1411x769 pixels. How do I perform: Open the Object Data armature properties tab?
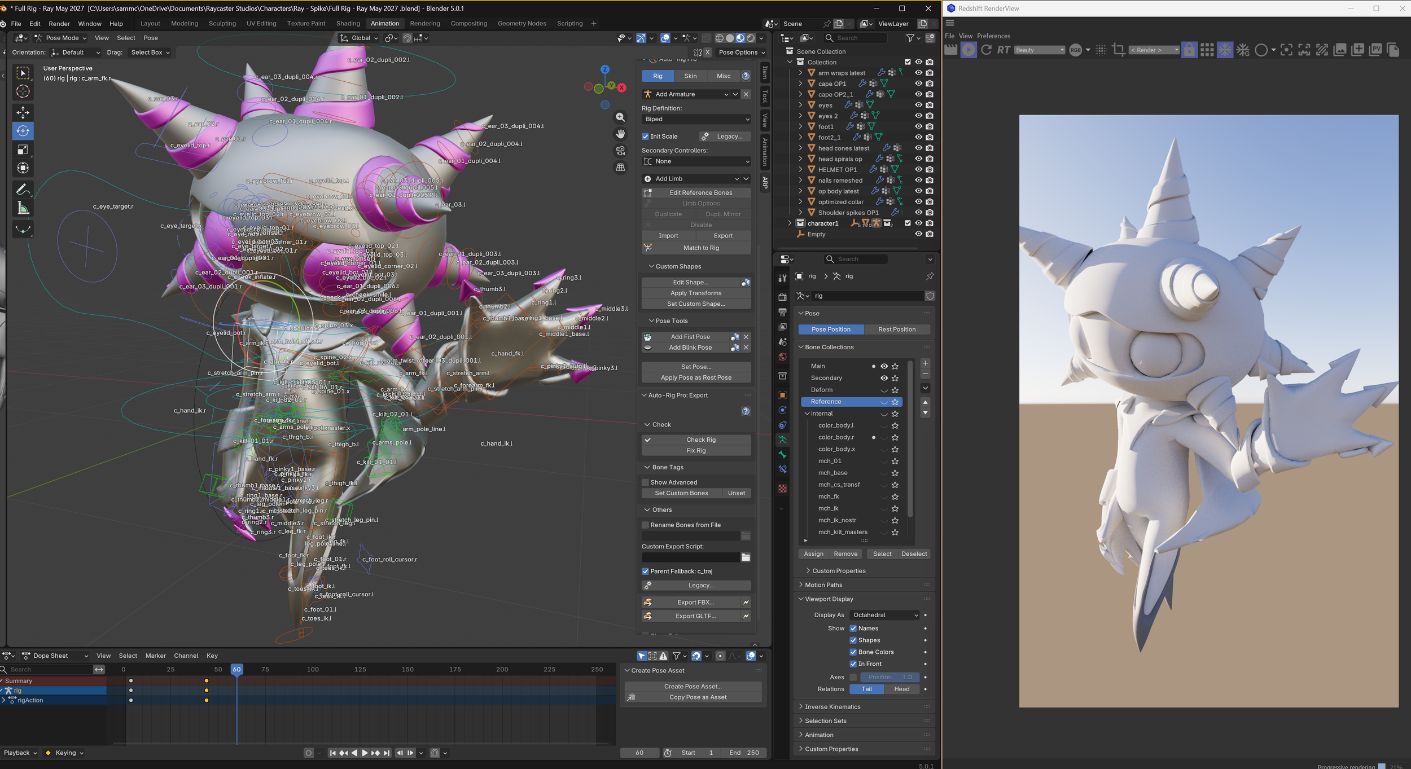pyautogui.click(x=782, y=440)
